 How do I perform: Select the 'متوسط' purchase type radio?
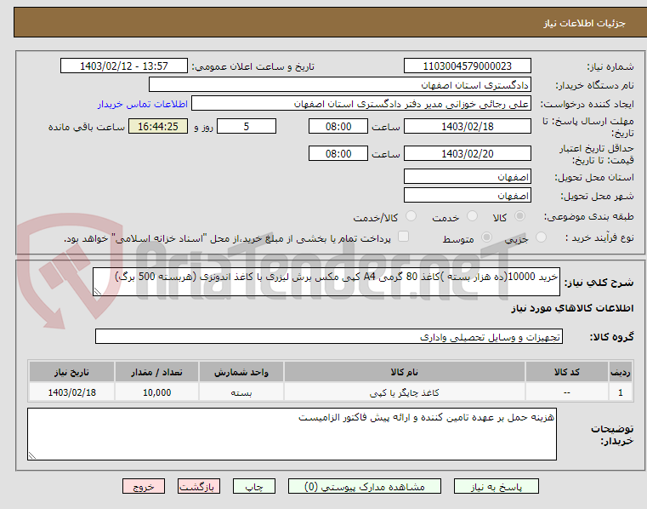pyautogui.click(x=487, y=237)
